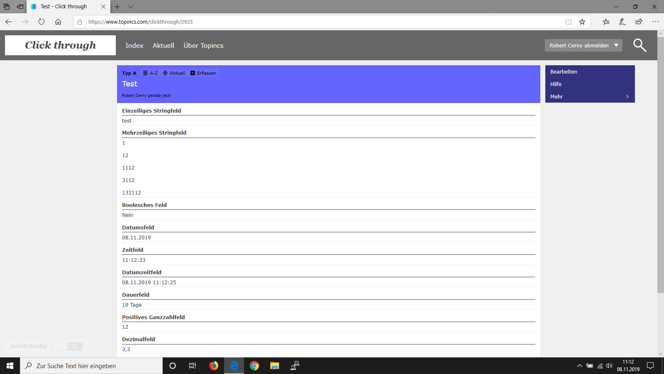Open the search magnifier icon
664x374 pixels.
(x=640, y=45)
